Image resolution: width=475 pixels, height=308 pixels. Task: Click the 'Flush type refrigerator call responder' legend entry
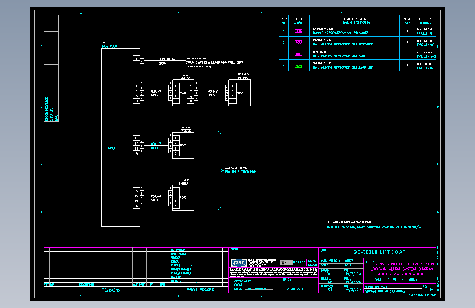340,32
